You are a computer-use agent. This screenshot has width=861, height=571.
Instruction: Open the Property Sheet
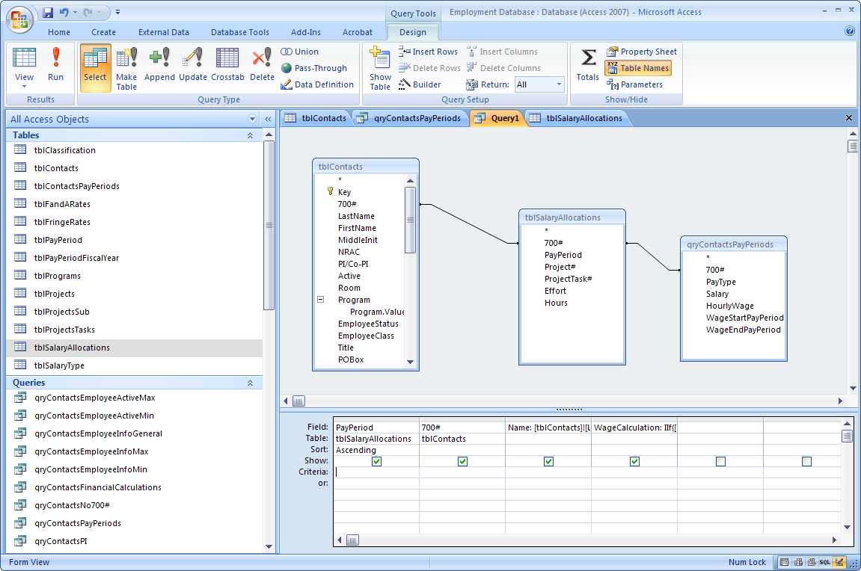click(x=642, y=52)
